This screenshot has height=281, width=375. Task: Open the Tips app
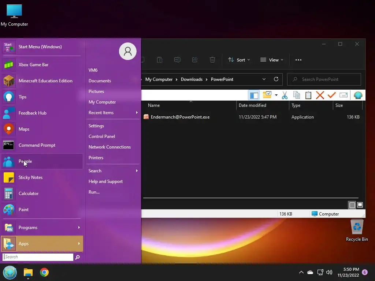[42, 97]
